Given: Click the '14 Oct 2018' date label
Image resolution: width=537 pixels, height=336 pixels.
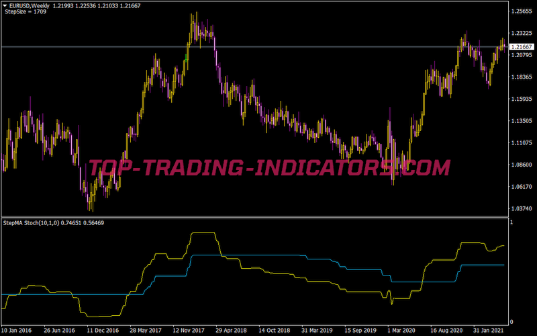Looking at the screenshot, I should pos(274,331).
